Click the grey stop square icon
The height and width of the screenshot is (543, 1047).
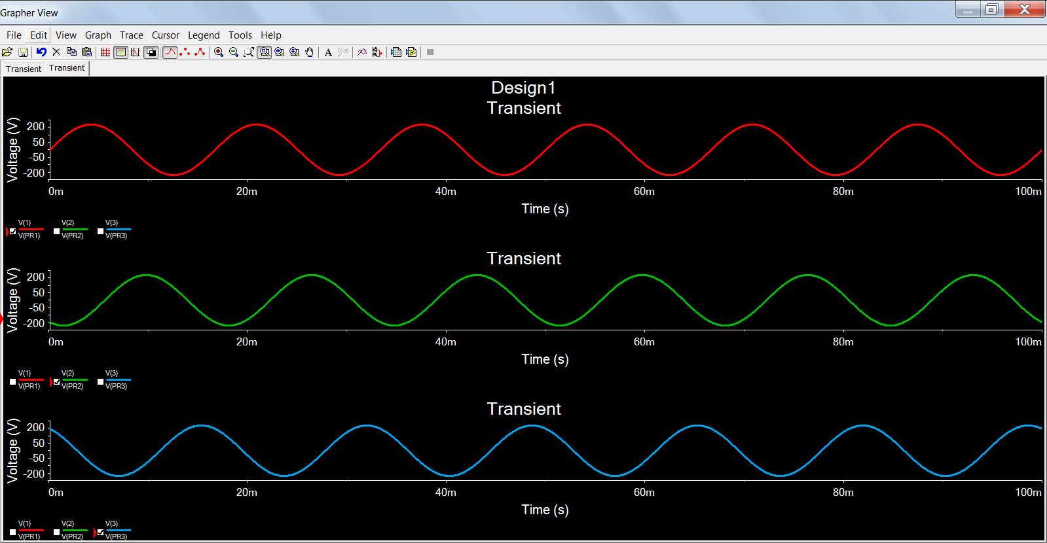(430, 52)
